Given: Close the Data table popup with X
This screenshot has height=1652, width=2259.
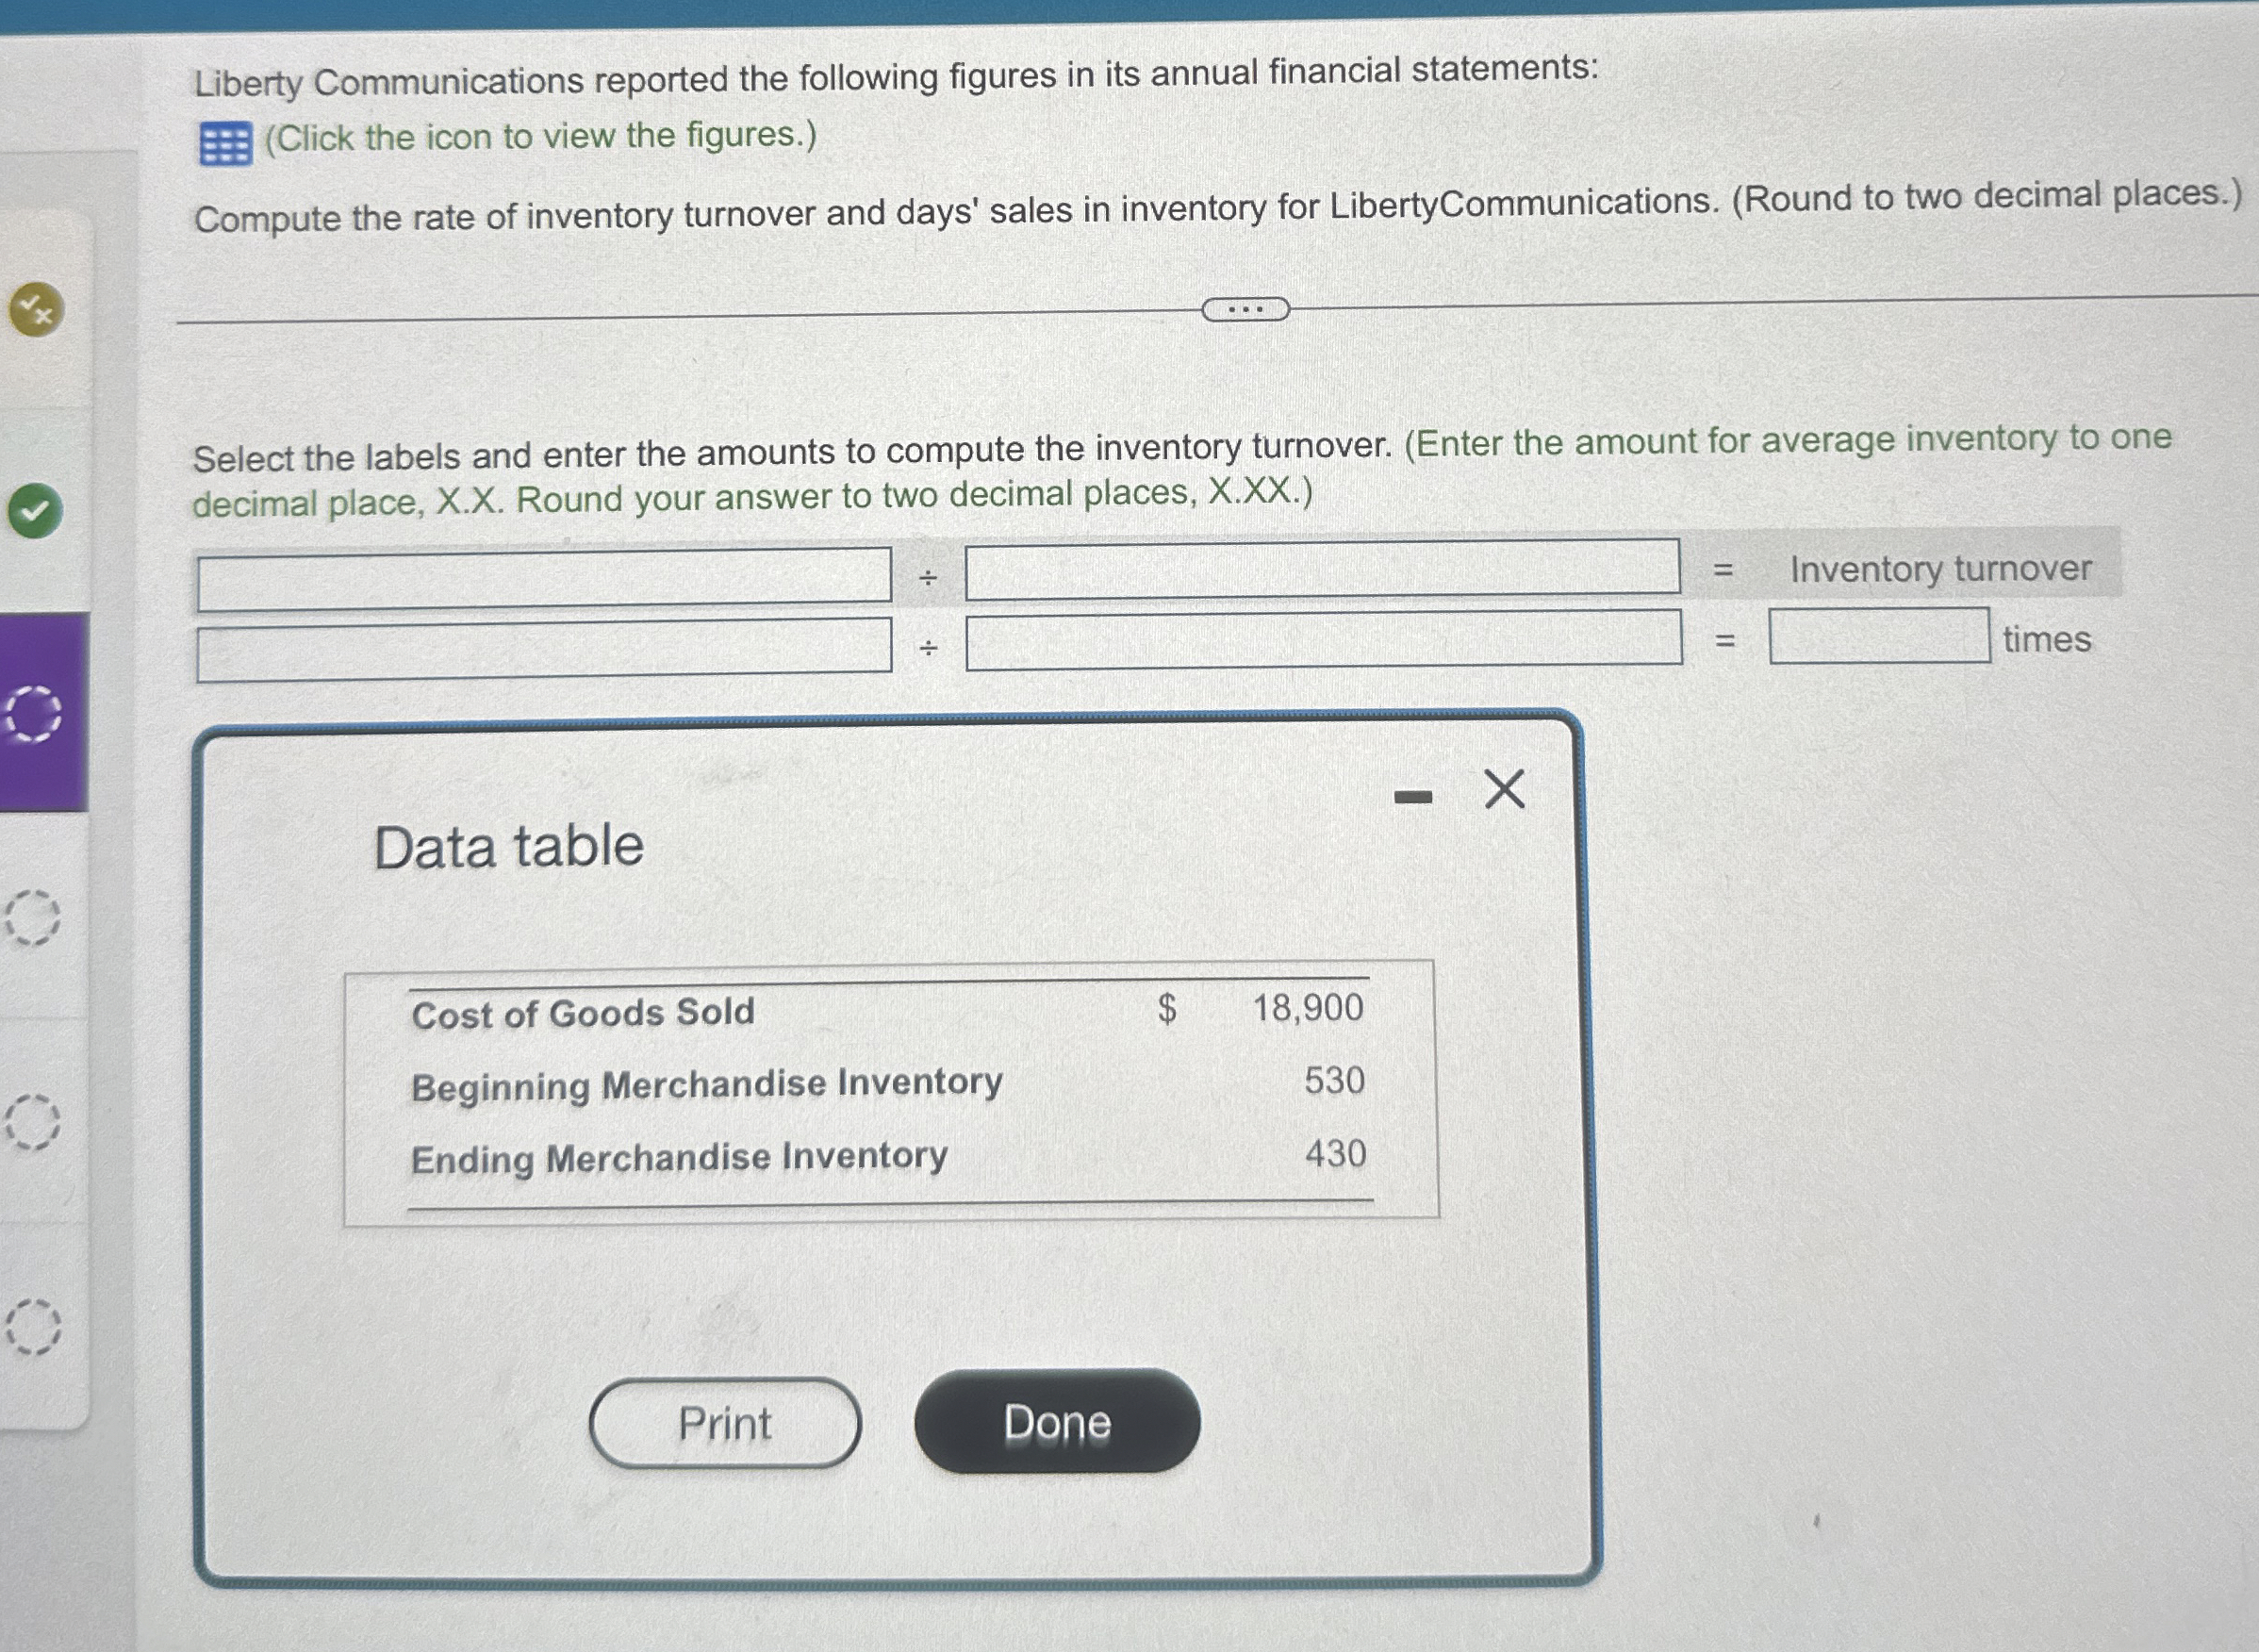Looking at the screenshot, I should [1504, 789].
